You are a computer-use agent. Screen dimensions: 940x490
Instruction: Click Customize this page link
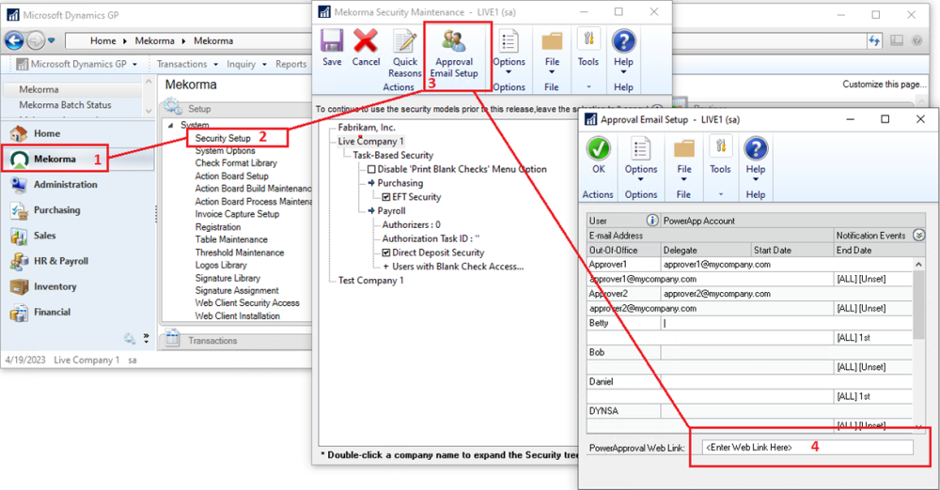click(x=884, y=84)
